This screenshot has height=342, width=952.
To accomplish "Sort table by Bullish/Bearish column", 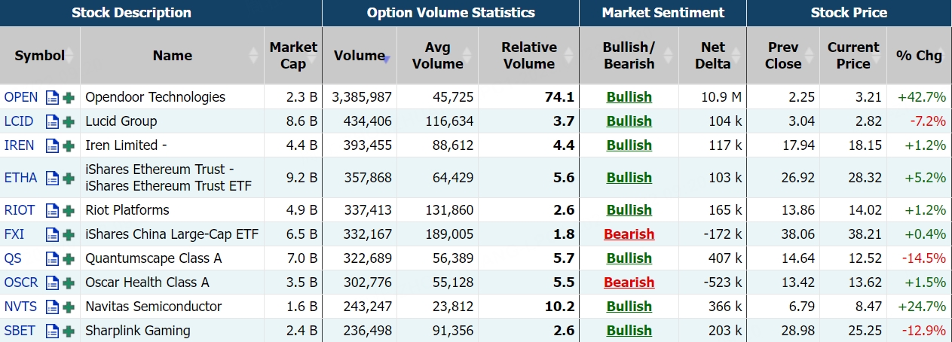I will [x=629, y=56].
